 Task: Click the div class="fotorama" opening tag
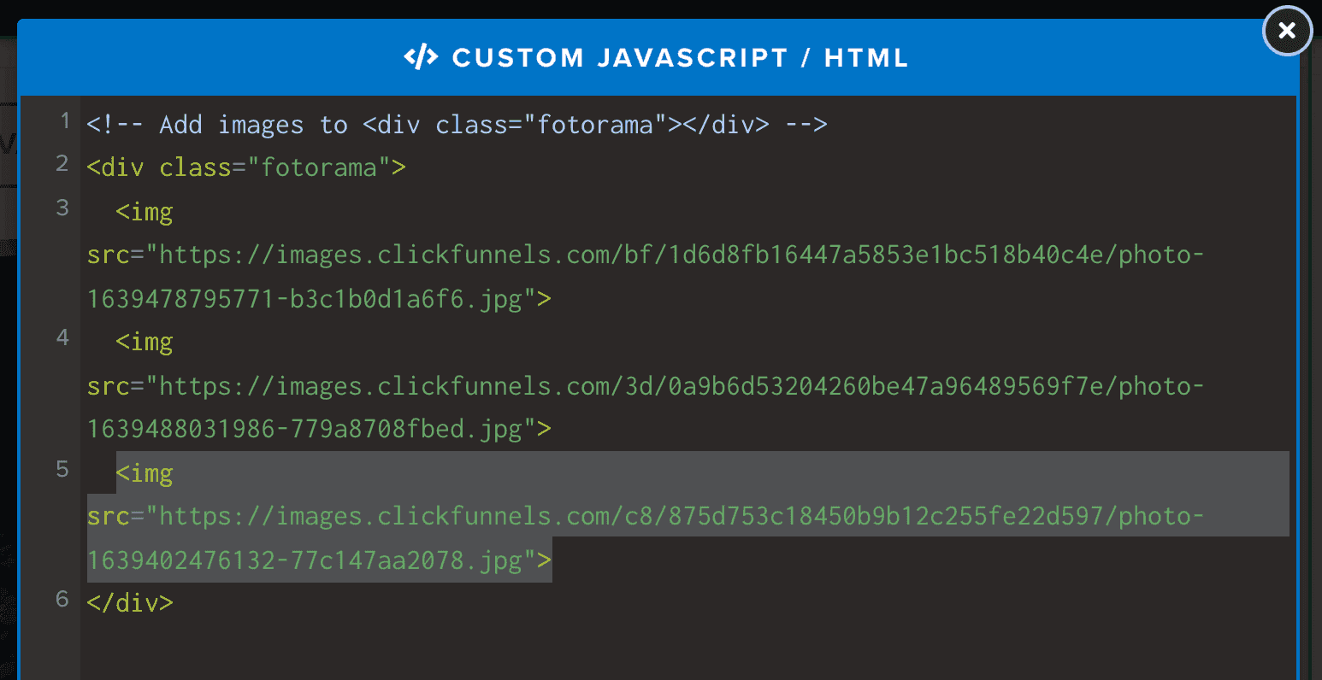tap(246, 167)
